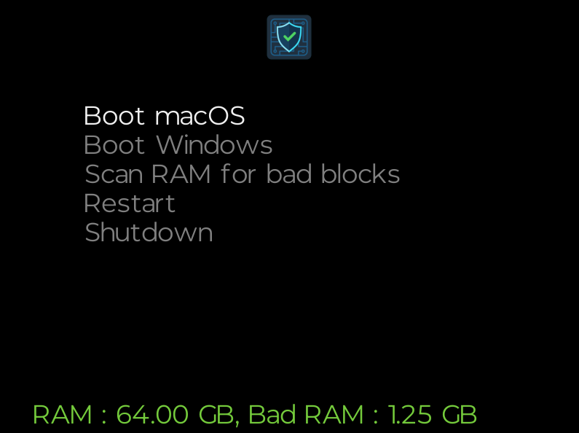Click the green status line at bottom
The image size is (579, 433).
click(x=255, y=415)
